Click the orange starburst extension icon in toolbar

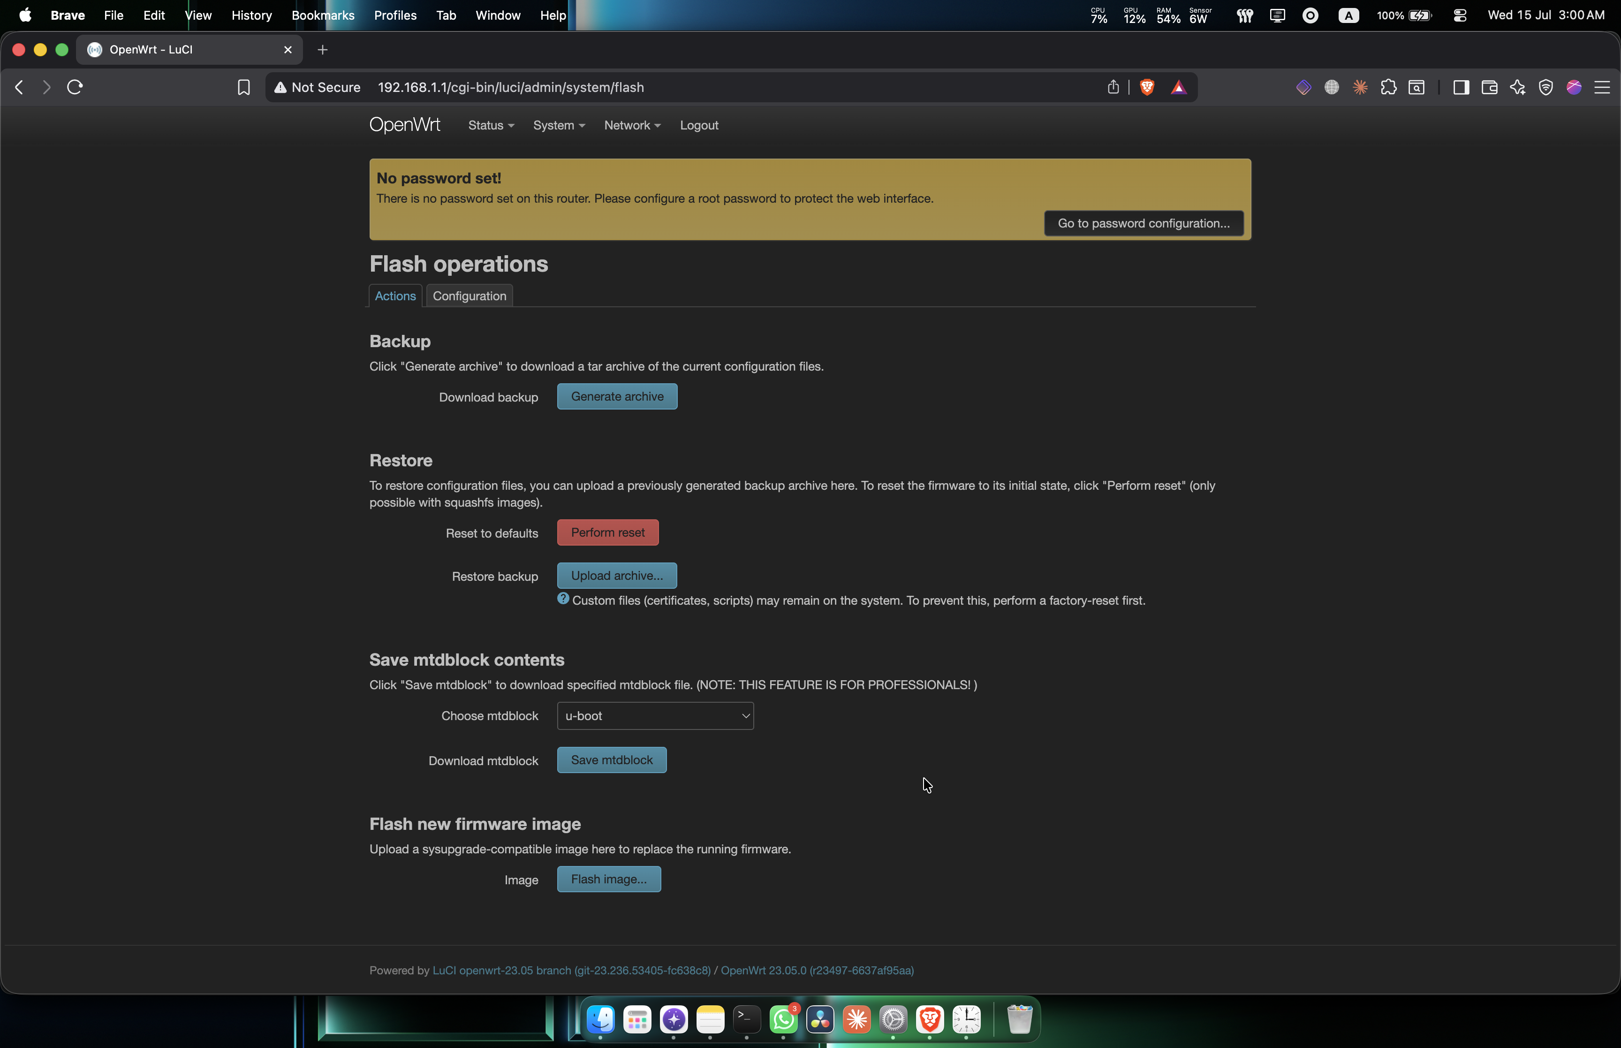[1360, 87]
